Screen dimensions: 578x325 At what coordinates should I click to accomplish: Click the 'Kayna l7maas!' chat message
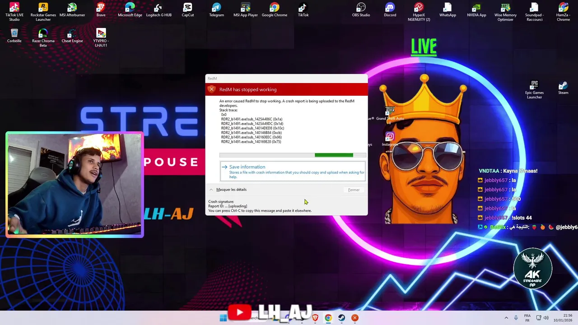(x=508, y=171)
